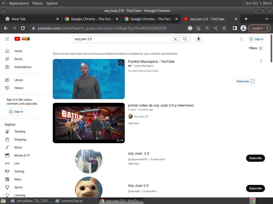Click the sidebar Sign in button
The width and height of the screenshot is (273, 204).
(x=16, y=112)
